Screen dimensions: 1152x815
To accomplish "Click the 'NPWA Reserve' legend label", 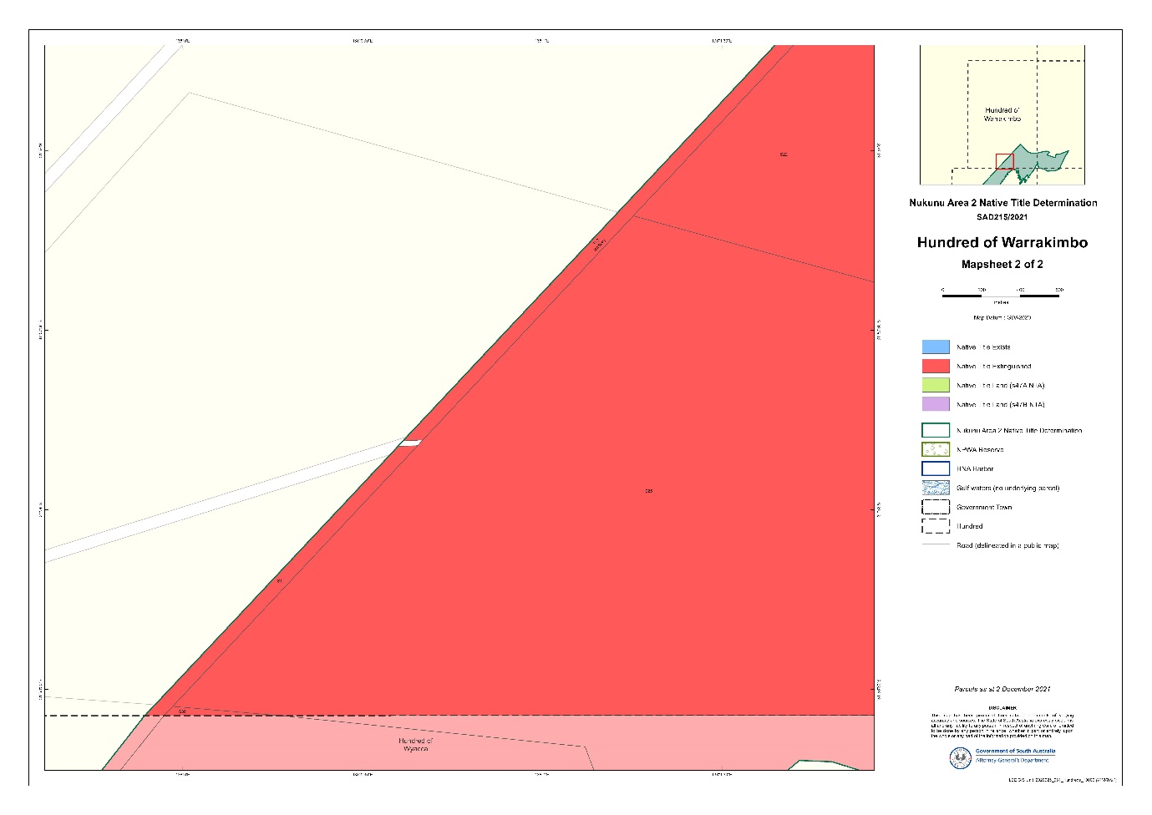I will point(980,450).
